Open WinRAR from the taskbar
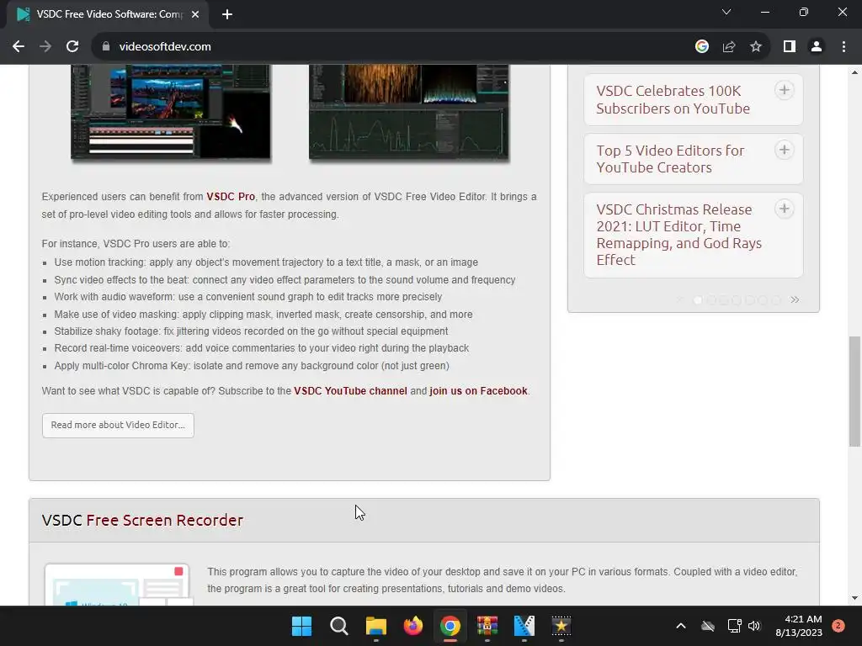The image size is (862, 646). tap(487, 626)
